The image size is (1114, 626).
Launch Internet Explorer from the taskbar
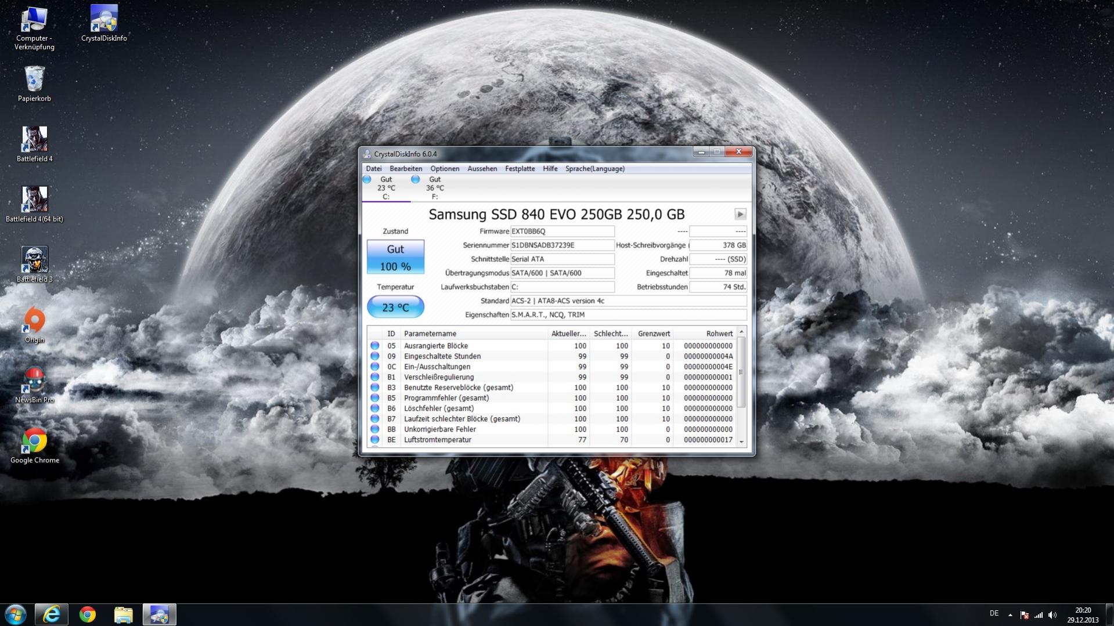pos(52,614)
